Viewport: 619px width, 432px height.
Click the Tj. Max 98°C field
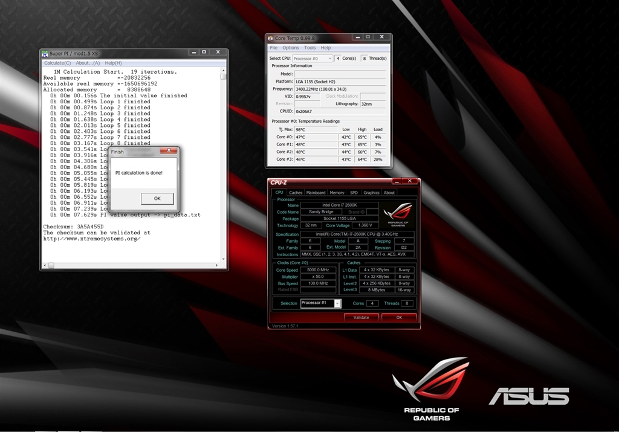pyautogui.click(x=316, y=129)
